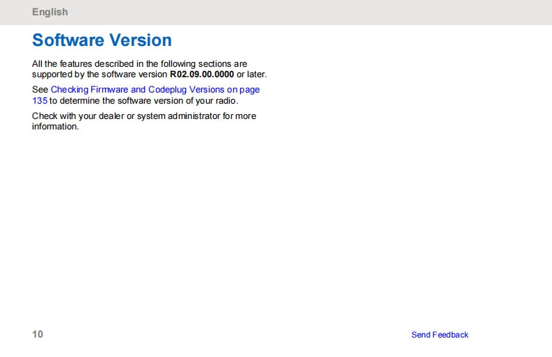Click the word See before the link
The width and height of the screenshot is (552, 357).
point(40,90)
